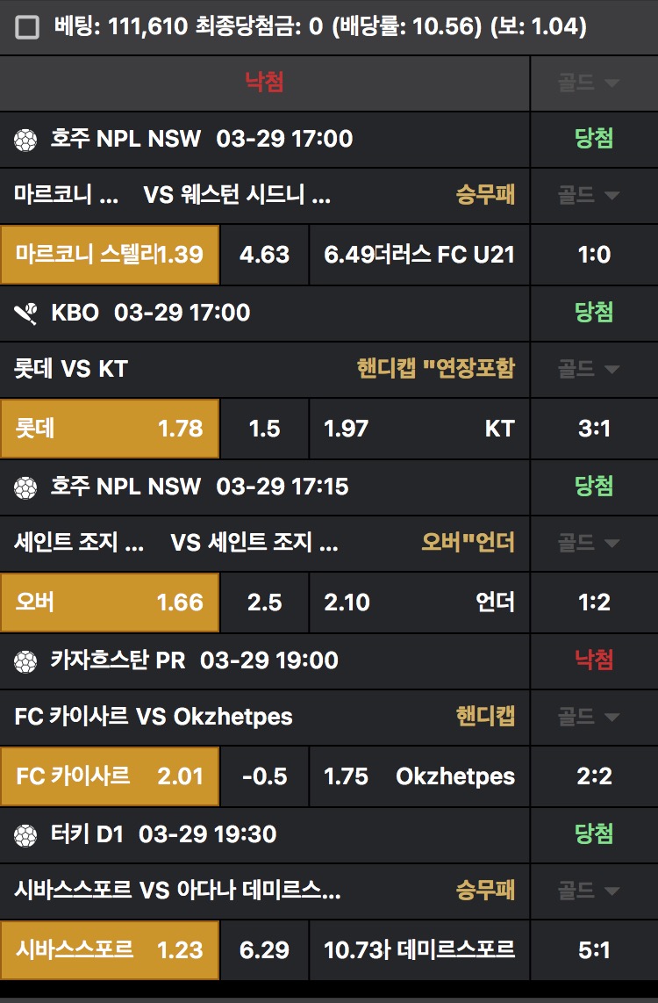Click soccer ball icon beside 03-29 17:15 NPL match
658x1003 pixels.
point(25,487)
